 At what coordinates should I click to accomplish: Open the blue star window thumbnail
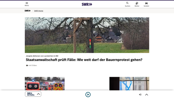129,83
